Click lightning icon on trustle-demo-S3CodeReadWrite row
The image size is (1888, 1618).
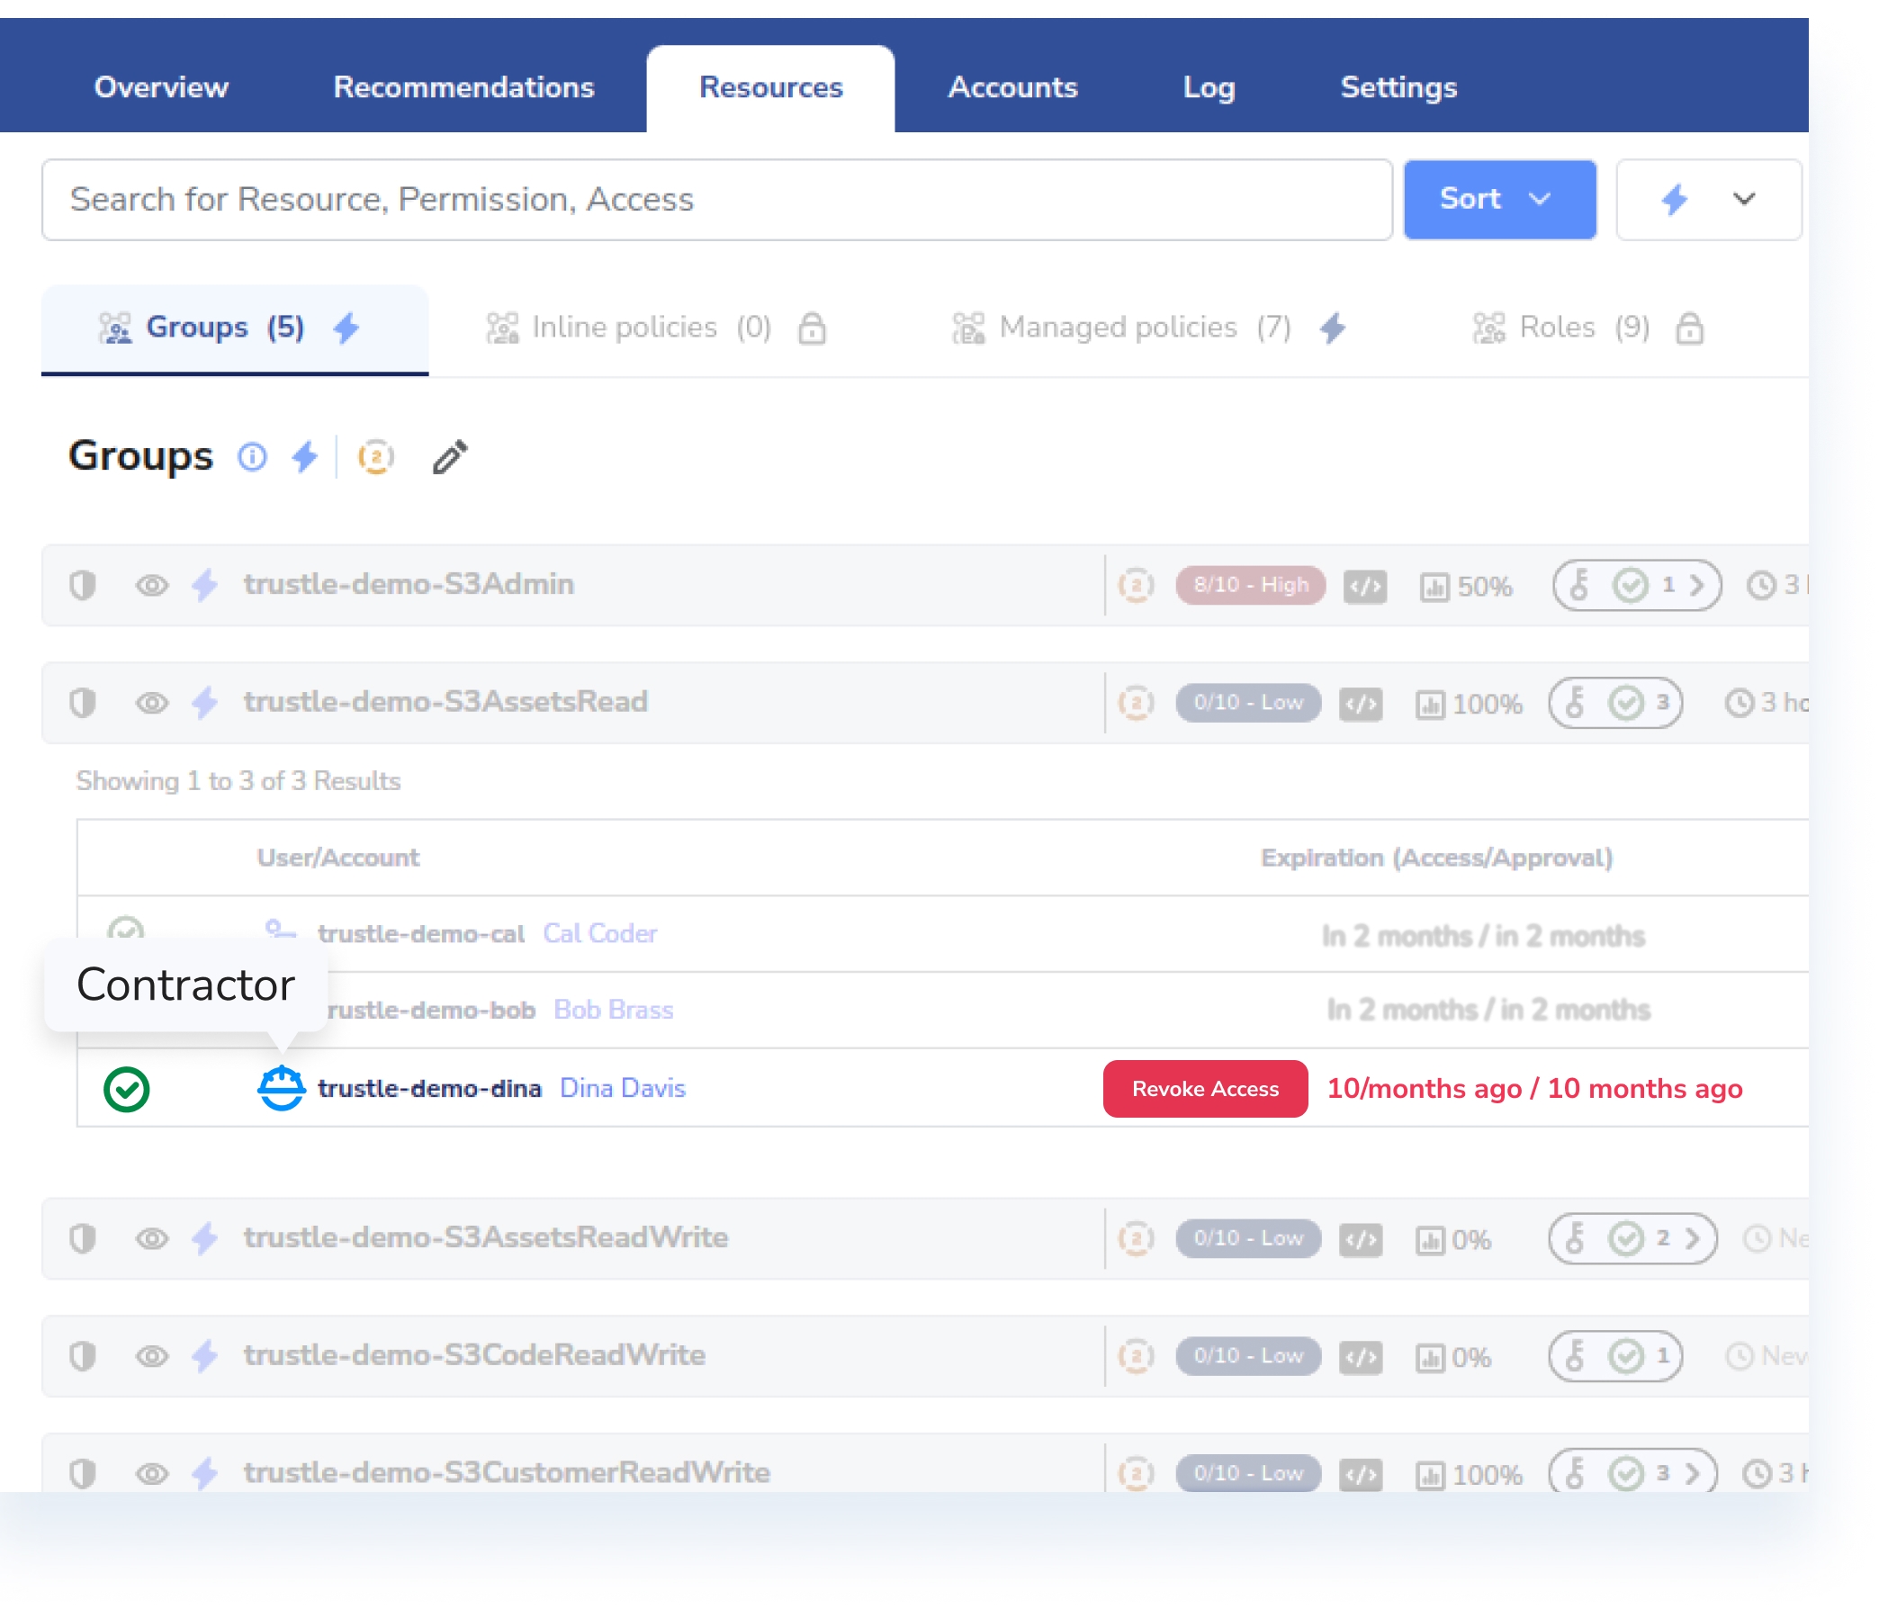coord(205,1355)
